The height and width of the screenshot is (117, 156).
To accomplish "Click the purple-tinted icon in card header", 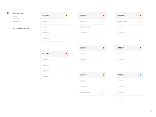I will click(x=103, y=48).
